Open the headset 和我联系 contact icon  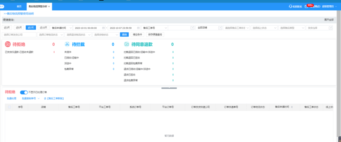(x=290, y=7)
